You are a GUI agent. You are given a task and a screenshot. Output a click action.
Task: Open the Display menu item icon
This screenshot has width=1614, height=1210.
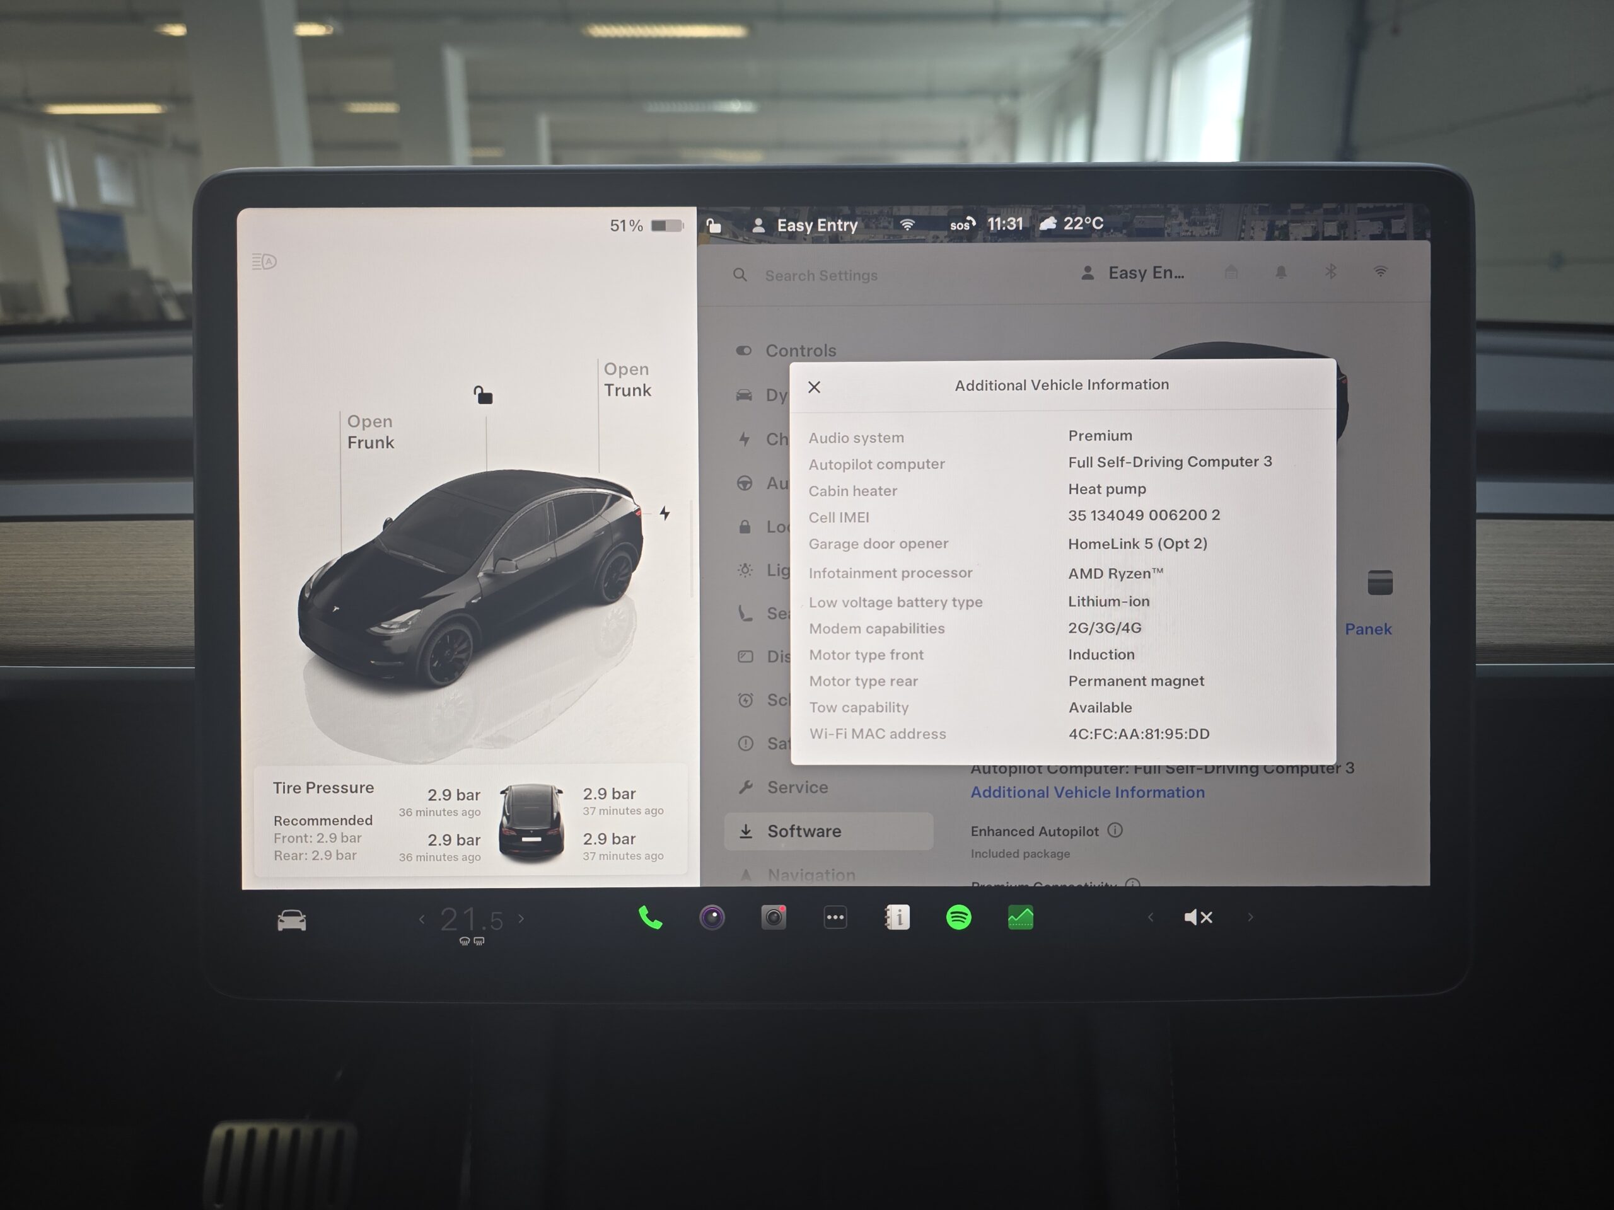[x=745, y=657]
